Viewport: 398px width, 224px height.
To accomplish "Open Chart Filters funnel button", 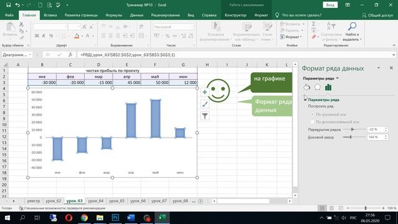I will click(x=205, y=116).
